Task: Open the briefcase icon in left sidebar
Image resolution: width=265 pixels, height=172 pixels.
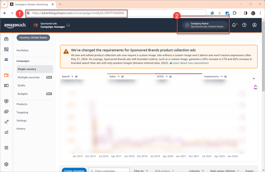Action: (x=6, y=39)
